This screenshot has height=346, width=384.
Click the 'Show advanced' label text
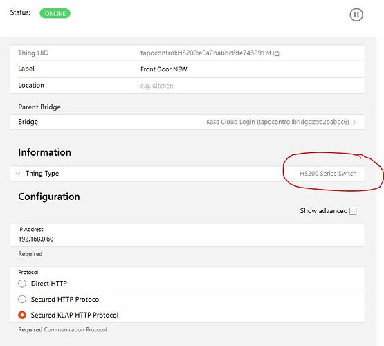coord(324,211)
